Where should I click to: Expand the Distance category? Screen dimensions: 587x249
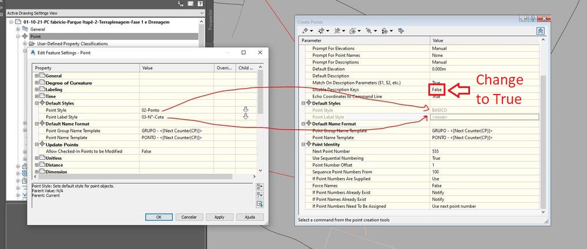point(36,165)
